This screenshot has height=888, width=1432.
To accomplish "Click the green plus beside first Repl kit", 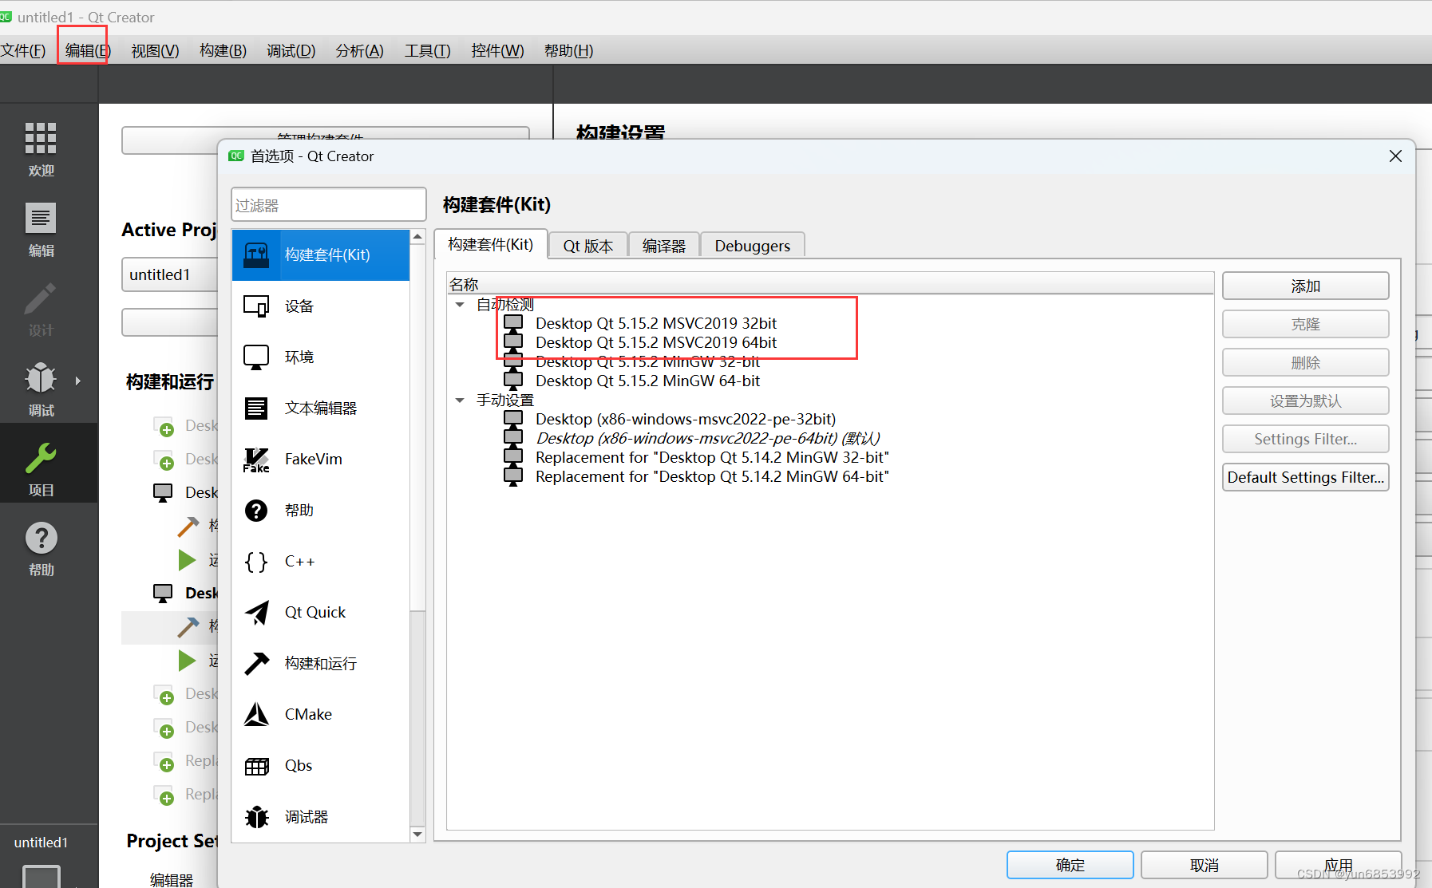I will [x=166, y=765].
